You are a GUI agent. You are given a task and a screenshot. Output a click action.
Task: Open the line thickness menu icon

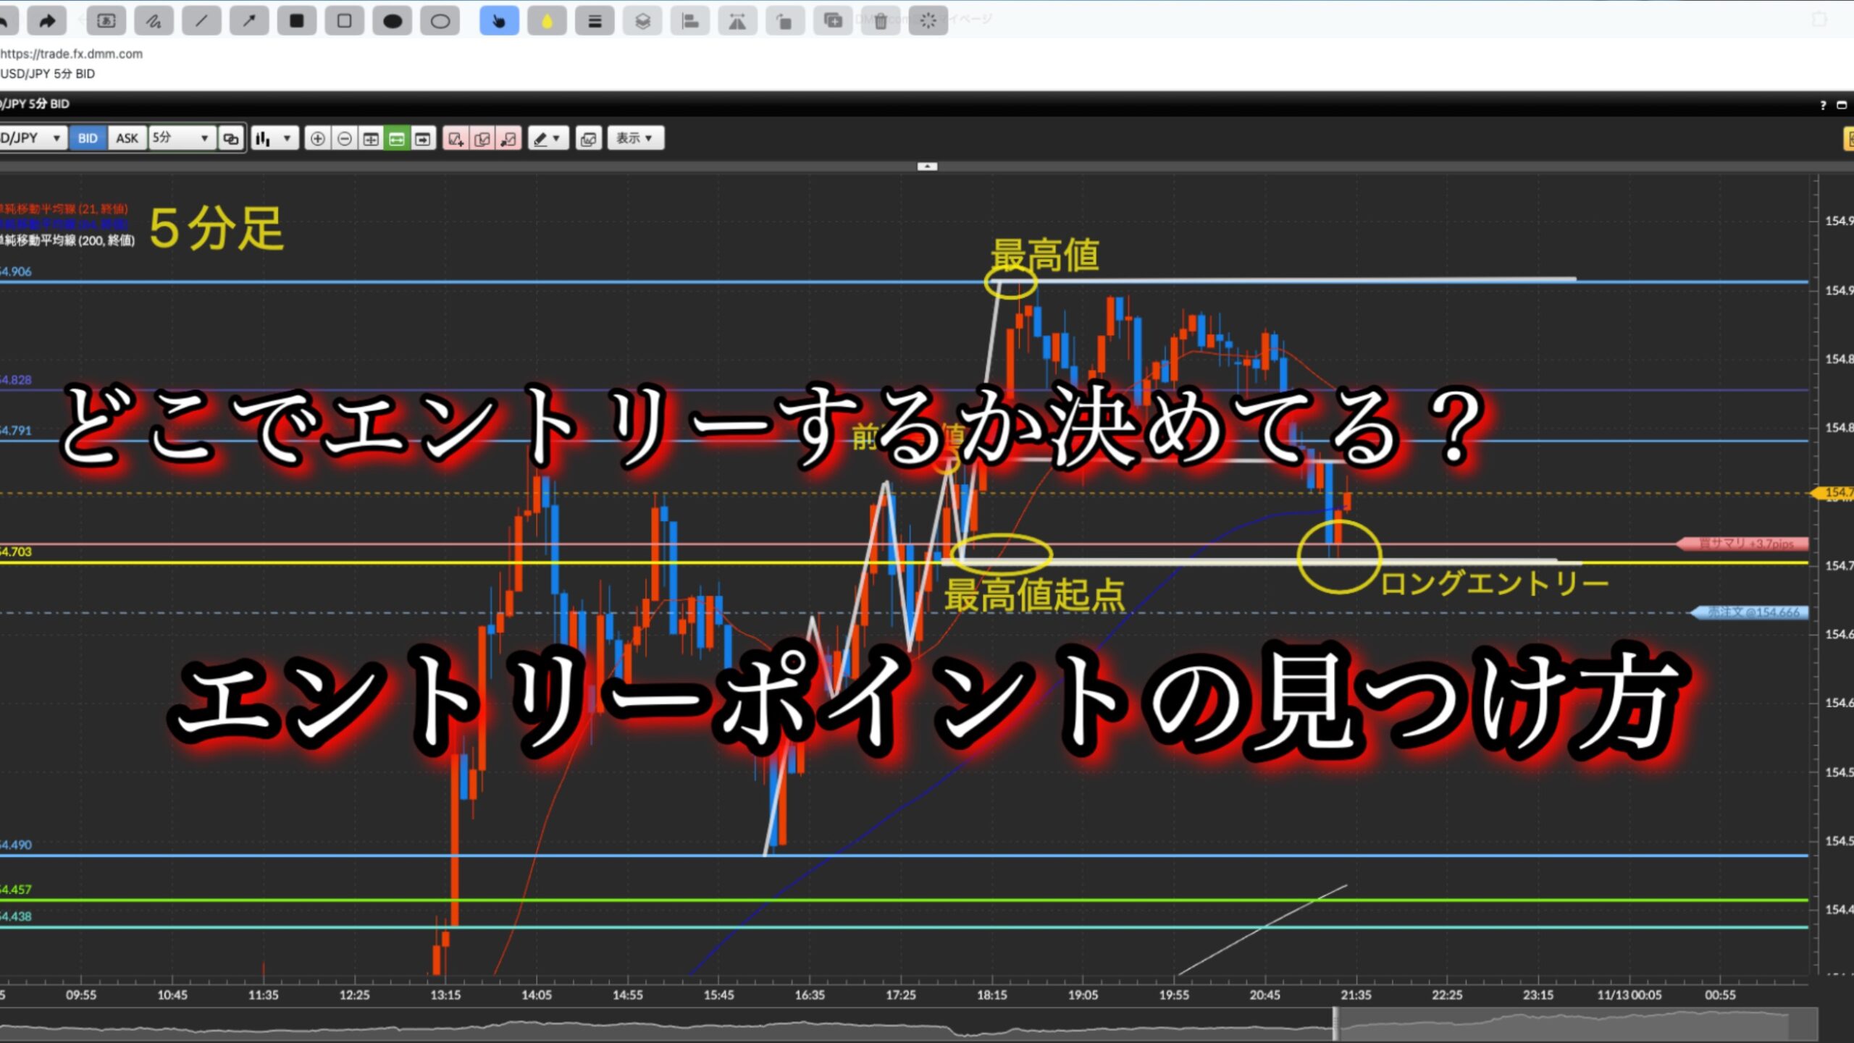[x=595, y=21]
